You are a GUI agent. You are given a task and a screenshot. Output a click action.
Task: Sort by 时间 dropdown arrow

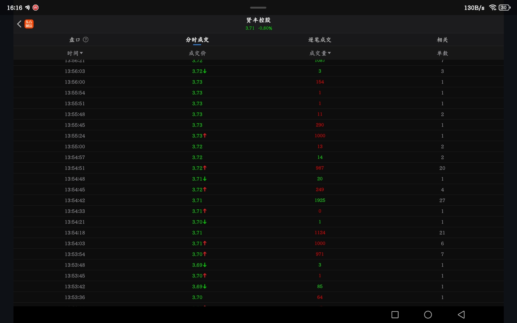pyautogui.click(x=81, y=53)
